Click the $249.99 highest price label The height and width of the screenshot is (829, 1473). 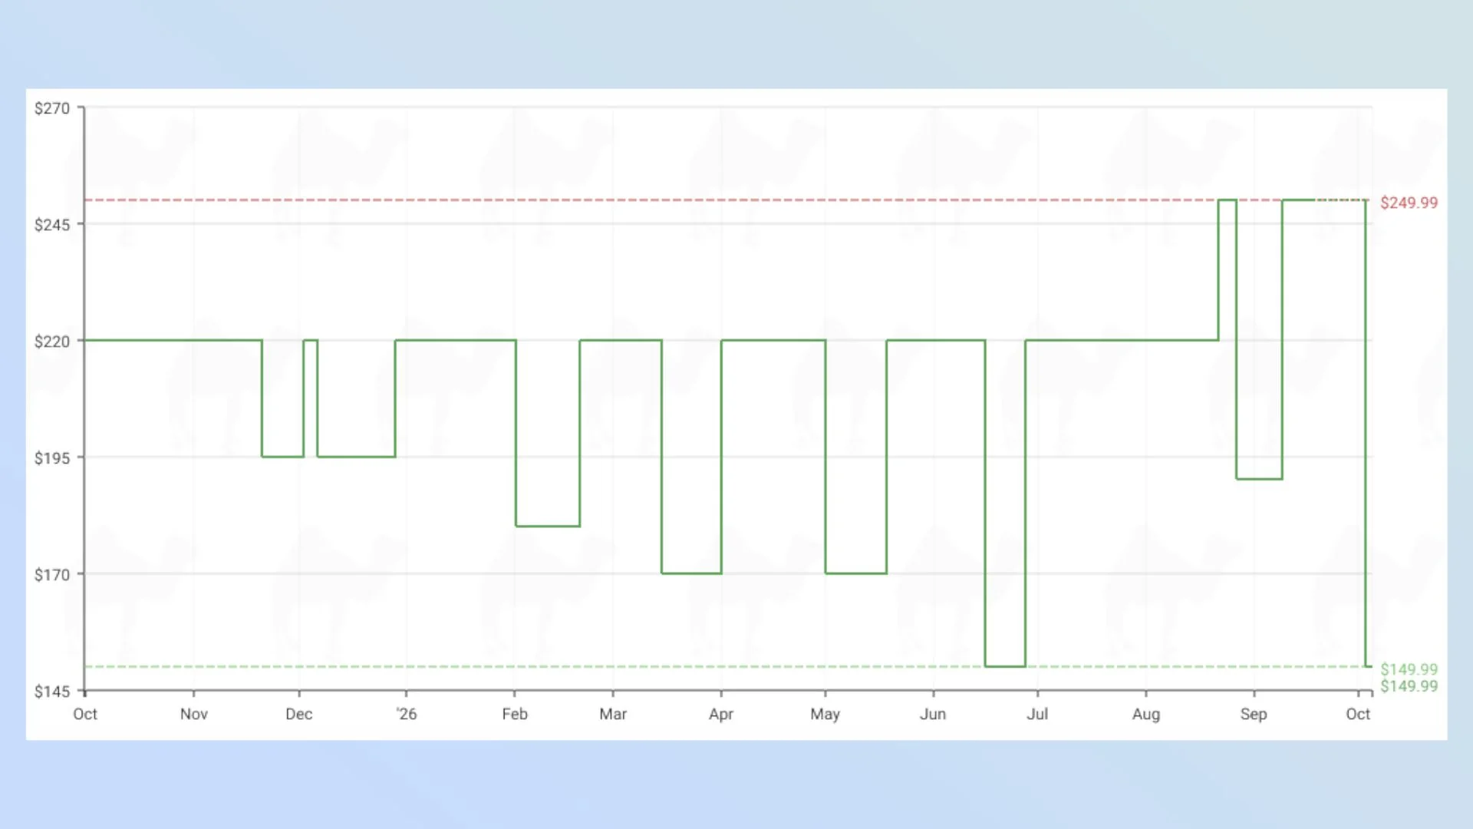pyautogui.click(x=1409, y=203)
